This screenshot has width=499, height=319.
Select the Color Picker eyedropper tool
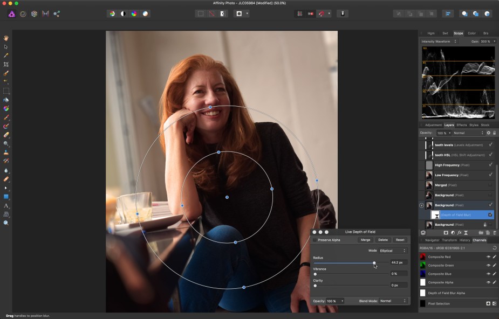coord(6,56)
